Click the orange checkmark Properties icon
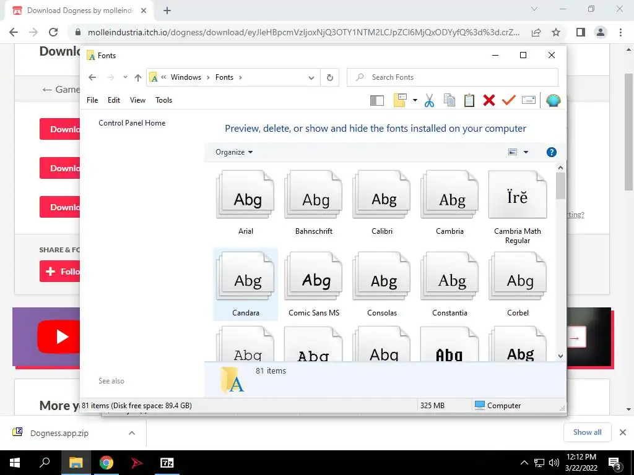Image resolution: width=634 pixels, height=475 pixels. [509, 100]
